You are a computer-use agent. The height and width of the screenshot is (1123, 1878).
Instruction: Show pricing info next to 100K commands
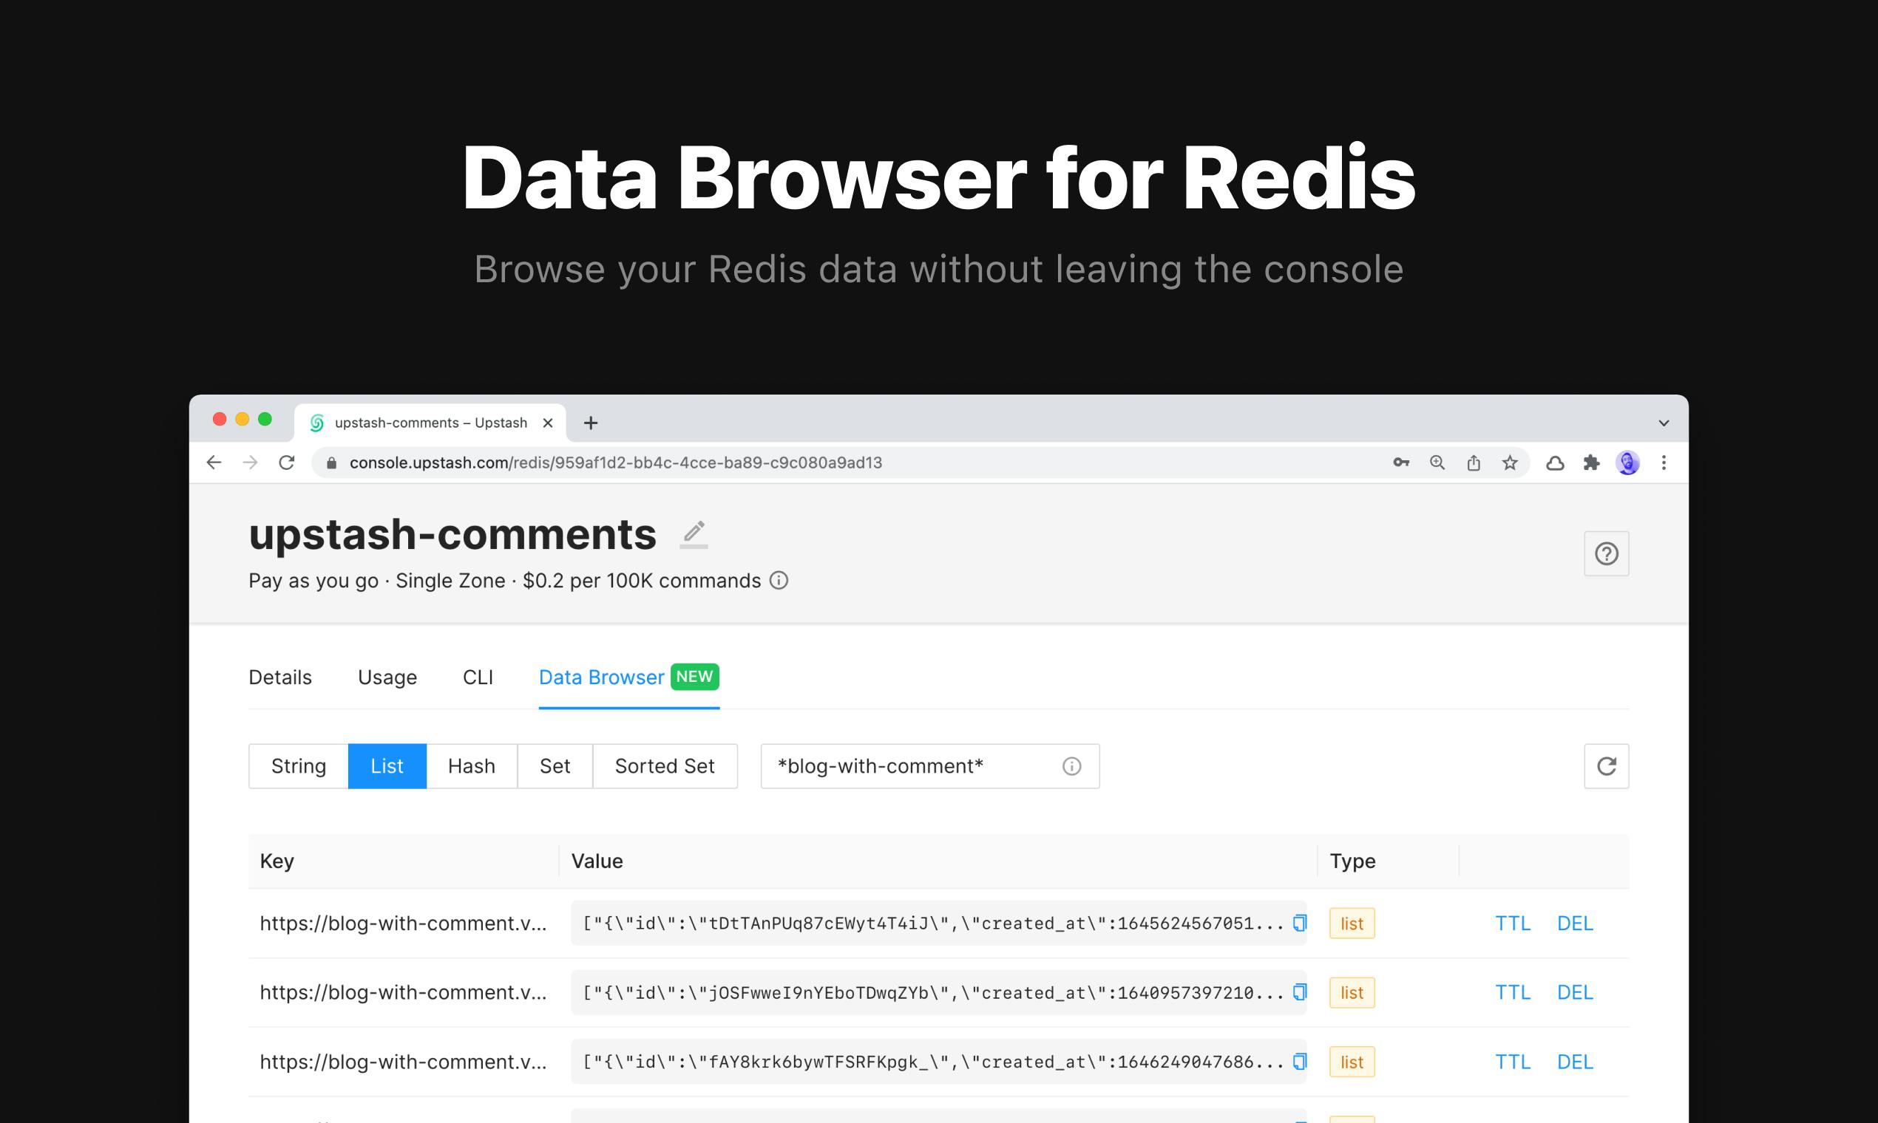point(779,581)
